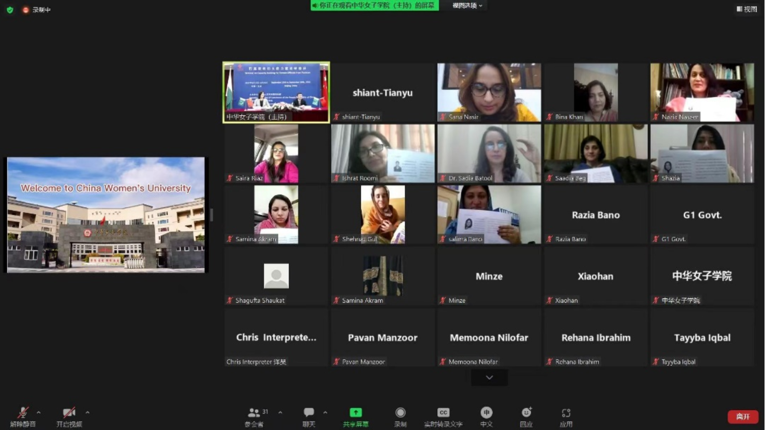Open the participants panel
The width and height of the screenshot is (765, 430).
point(254,413)
